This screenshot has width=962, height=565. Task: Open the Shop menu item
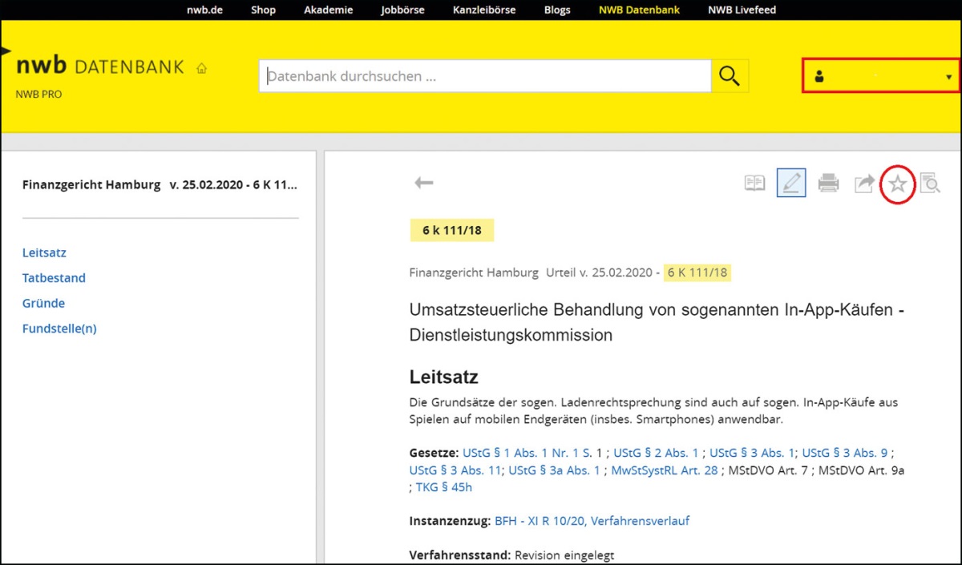point(263,10)
